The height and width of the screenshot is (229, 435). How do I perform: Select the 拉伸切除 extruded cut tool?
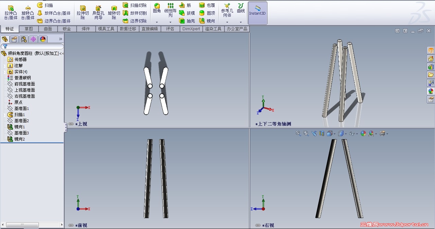click(x=83, y=13)
